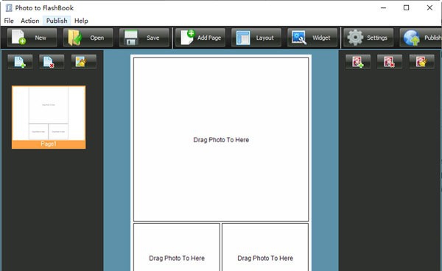Screen dimensions: 442x271
Task: Remove photo icon in right panel
Action: coord(390,62)
